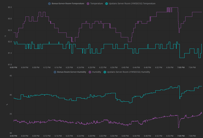Click the % unit label on humidity chart
Viewport: 203px width, 138px height.
tap(7, 105)
